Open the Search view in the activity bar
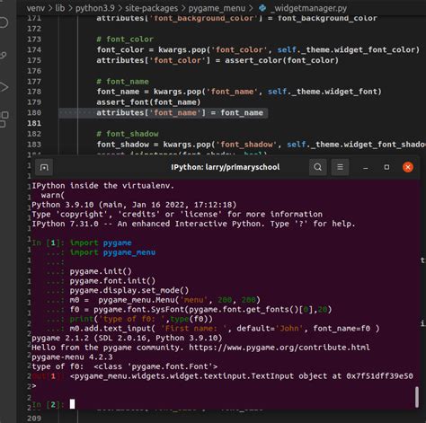The width and height of the screenshot is (426, 423). coord(4,22)
